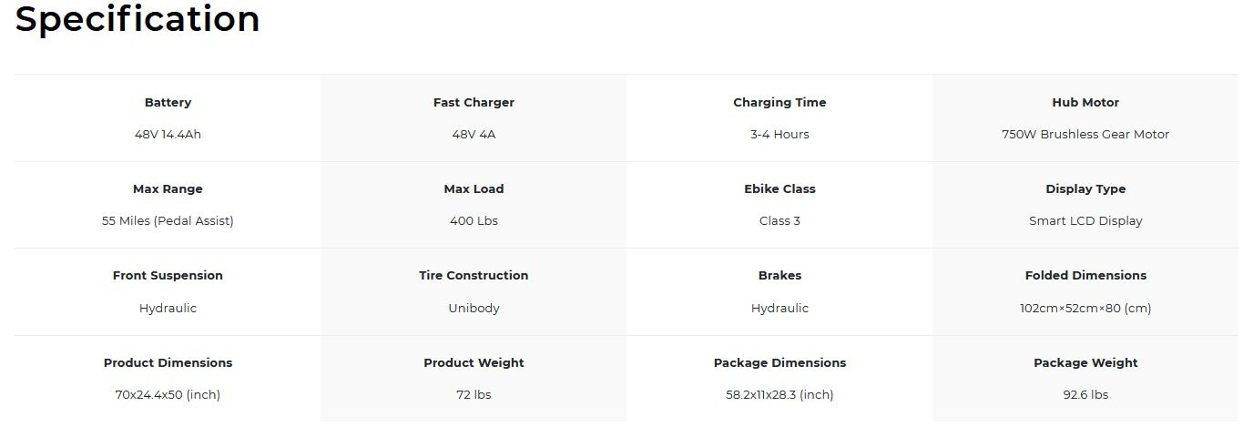
Task: Select the 72 lbs product weight value
Action: pos(474,395)
